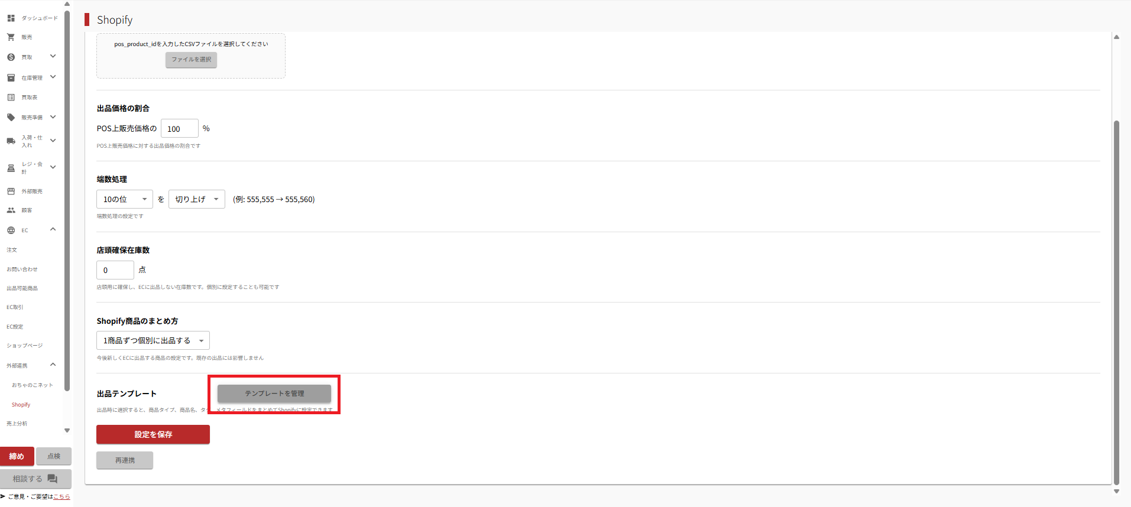Screen dimensions: 1131x507
Task: Click the テンプレートを管理 button
Action: click(x=274, y=394)
